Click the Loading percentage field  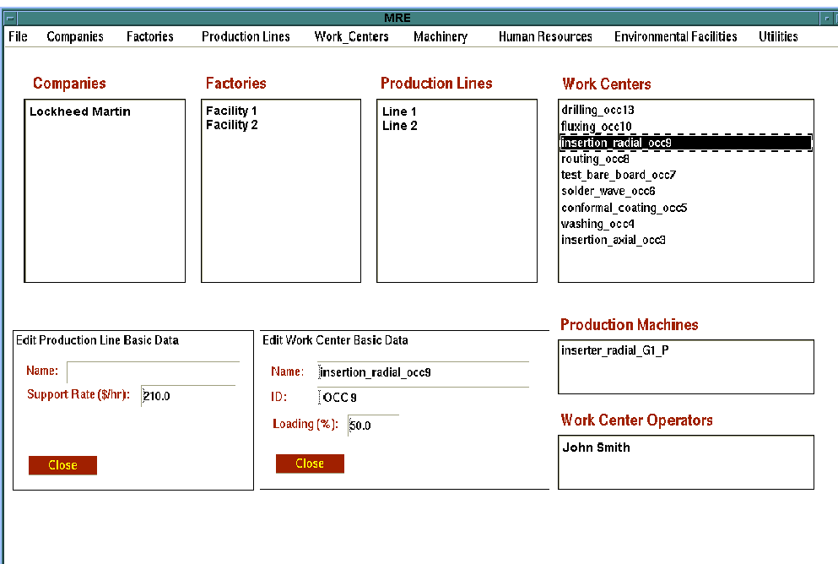pos(372,426)
